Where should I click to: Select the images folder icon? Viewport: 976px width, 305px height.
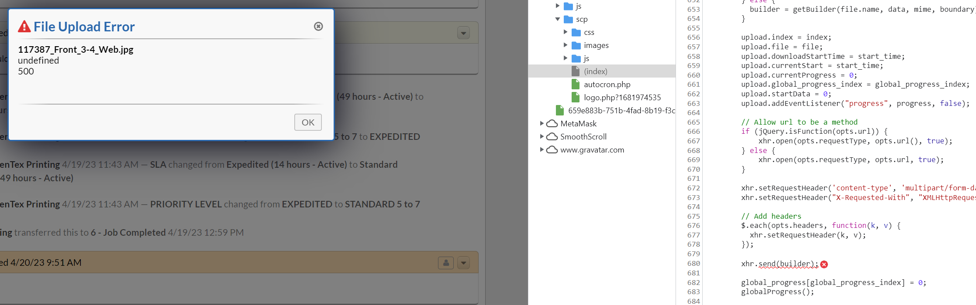coord(576,45)
